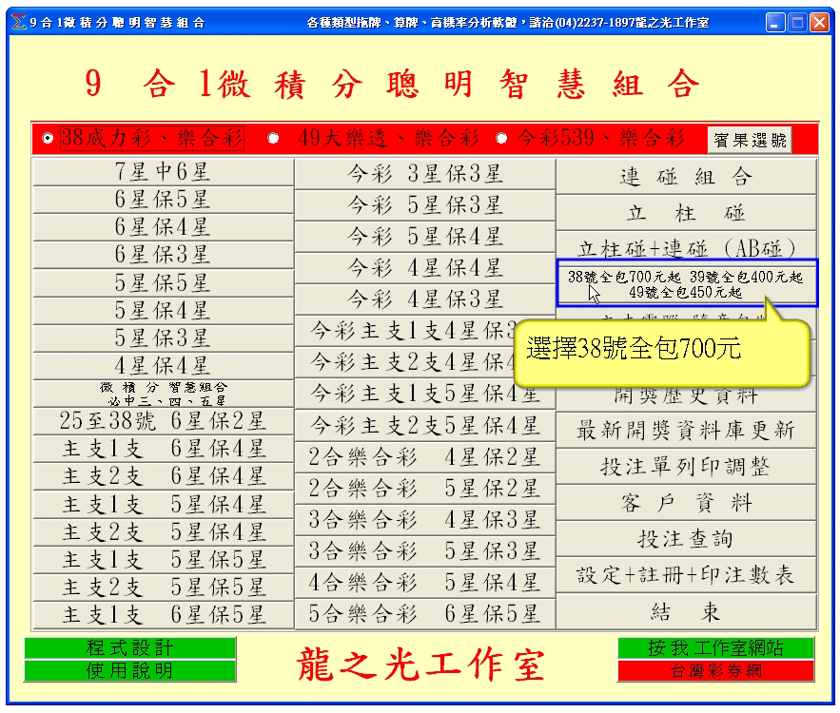The width and height of the screenshot is (840, 713).
Task: Click the 38號全包700元起 button
Action: [687, 283]
